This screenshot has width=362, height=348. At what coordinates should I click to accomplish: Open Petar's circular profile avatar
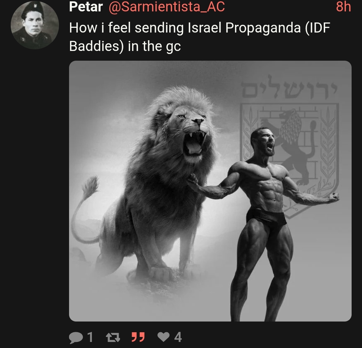tap(35, 25)
